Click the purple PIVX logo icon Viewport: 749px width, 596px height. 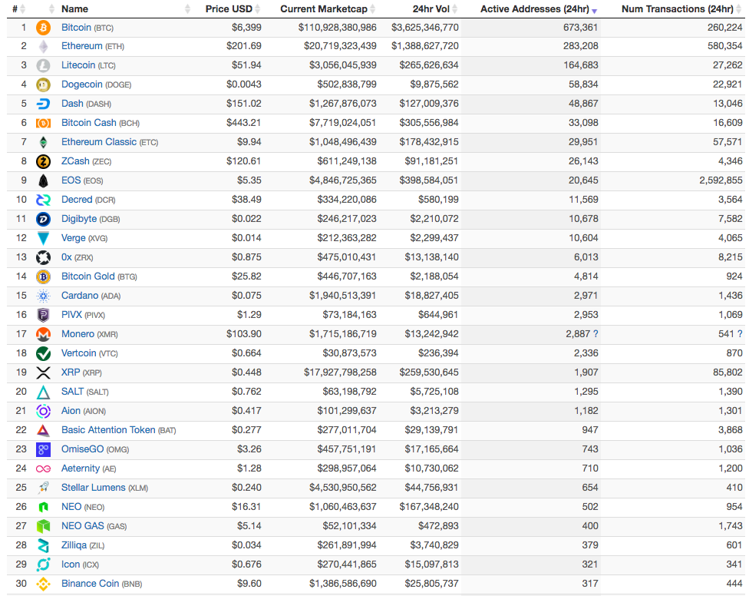[44, 315]
